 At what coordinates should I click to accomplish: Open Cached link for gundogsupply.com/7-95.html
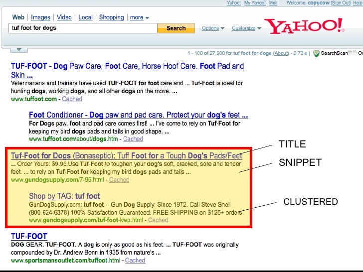click(x=119, y=180)
